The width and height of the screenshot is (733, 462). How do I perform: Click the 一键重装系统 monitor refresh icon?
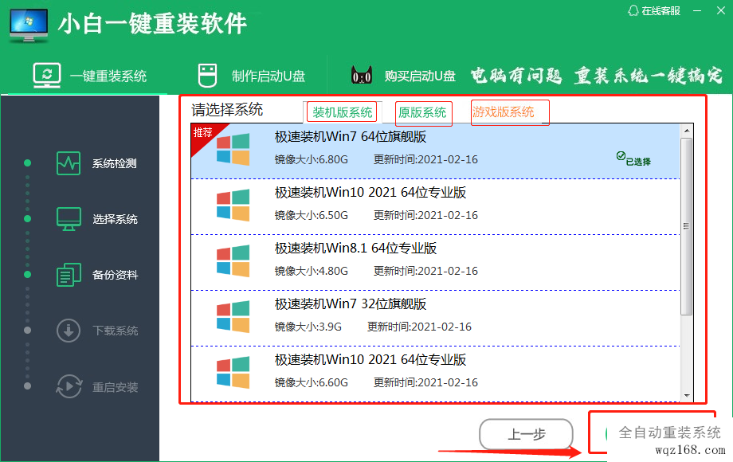47,75
